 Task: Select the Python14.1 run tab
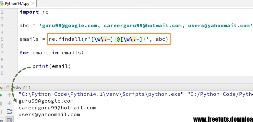click(21, 87)
